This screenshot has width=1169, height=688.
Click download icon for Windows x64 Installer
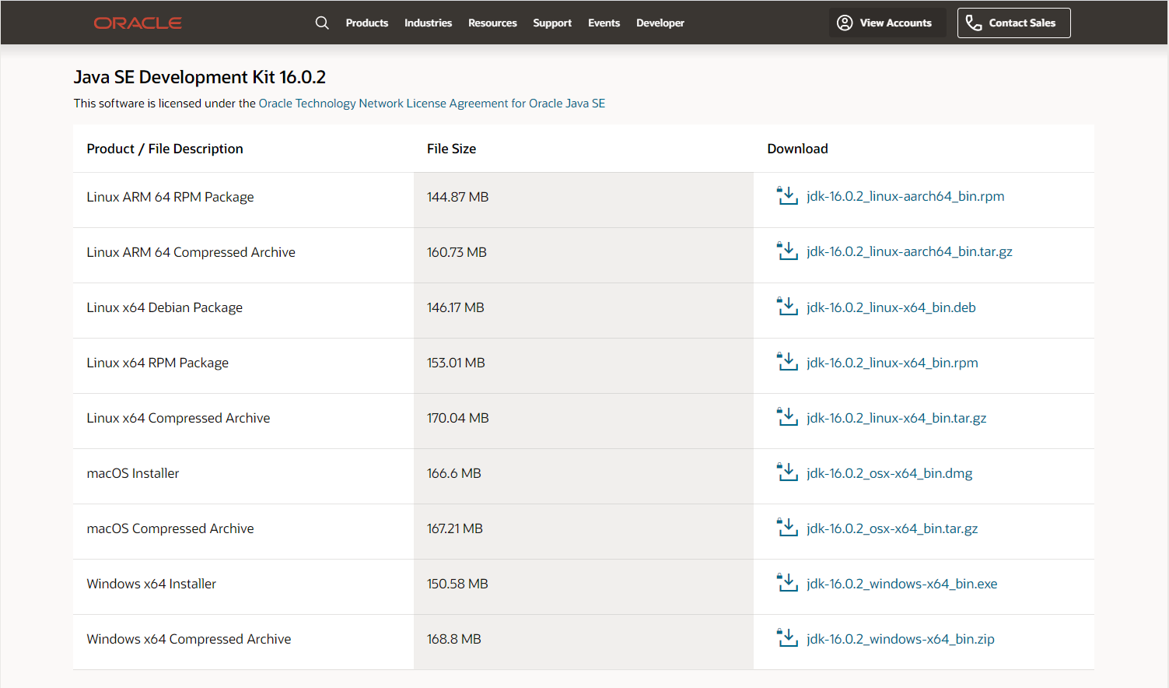click(x=787, y=584)
